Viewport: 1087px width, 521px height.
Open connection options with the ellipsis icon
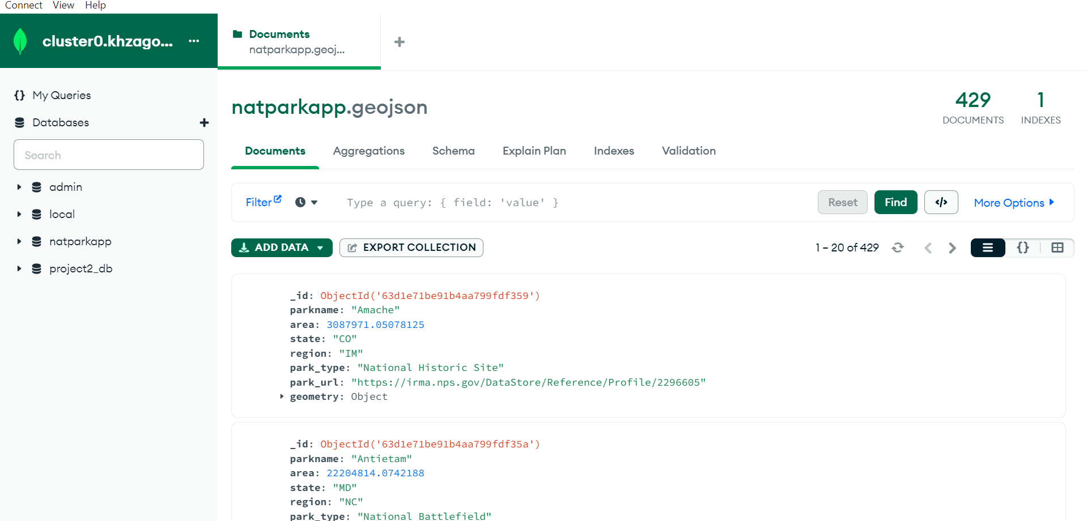194,41
